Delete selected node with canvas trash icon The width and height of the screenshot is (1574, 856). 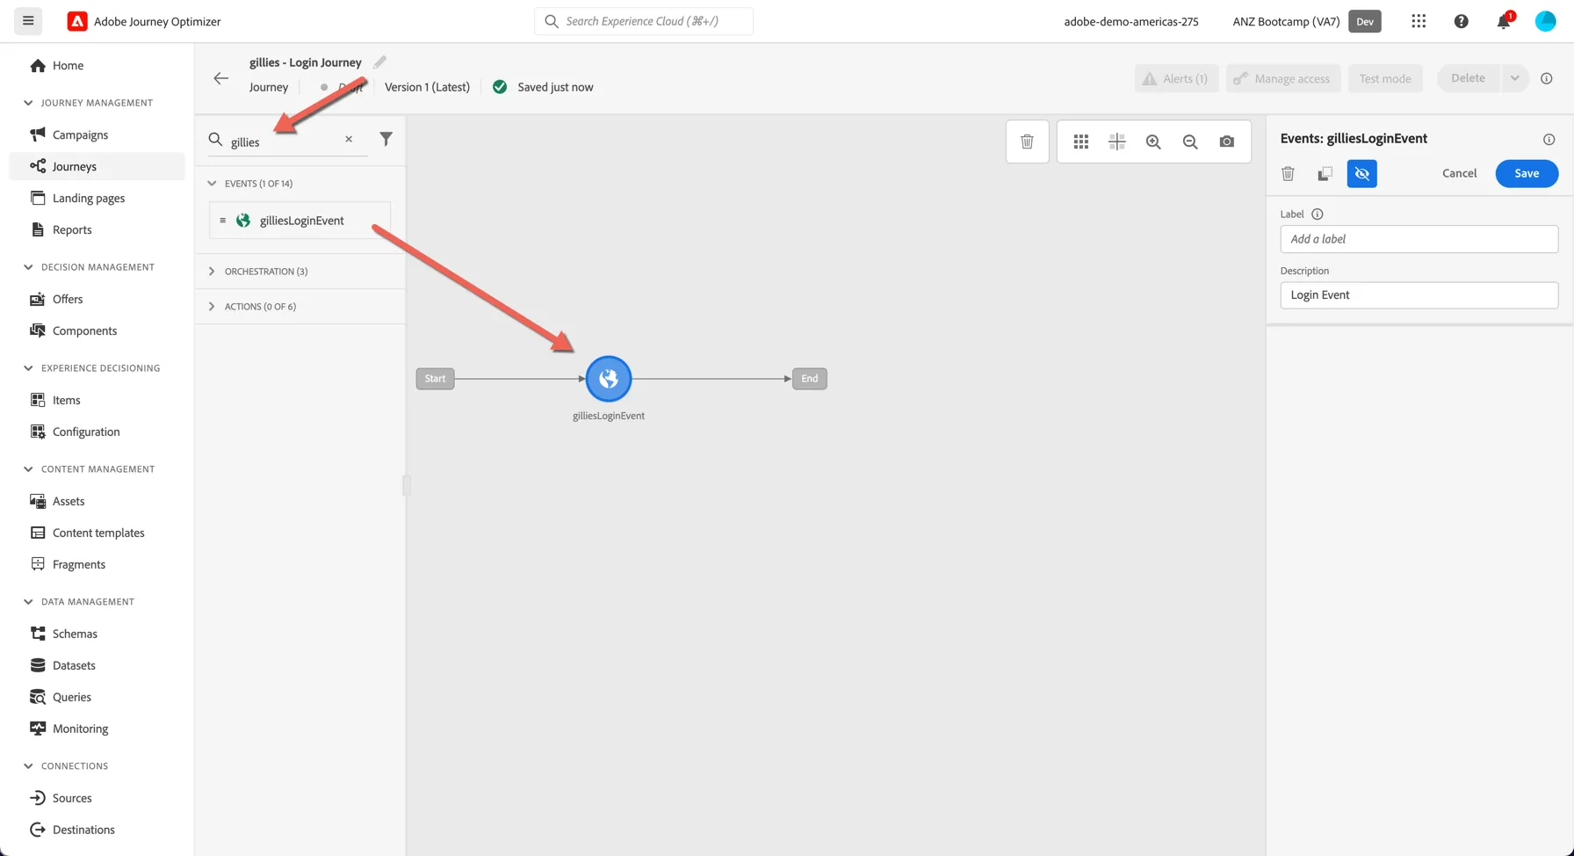point(1027,141)
